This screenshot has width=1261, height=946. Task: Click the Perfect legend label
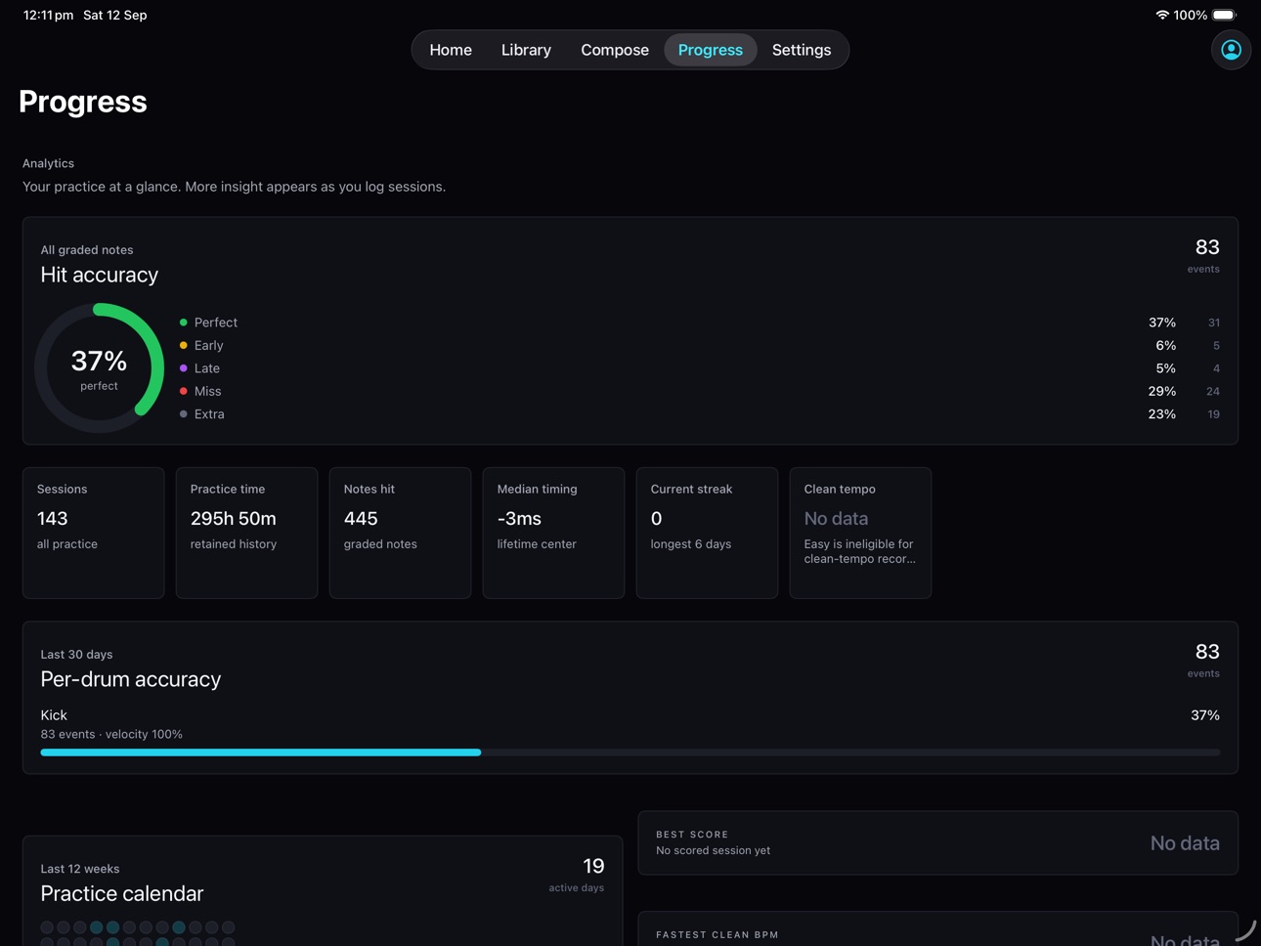click(216, 322)
